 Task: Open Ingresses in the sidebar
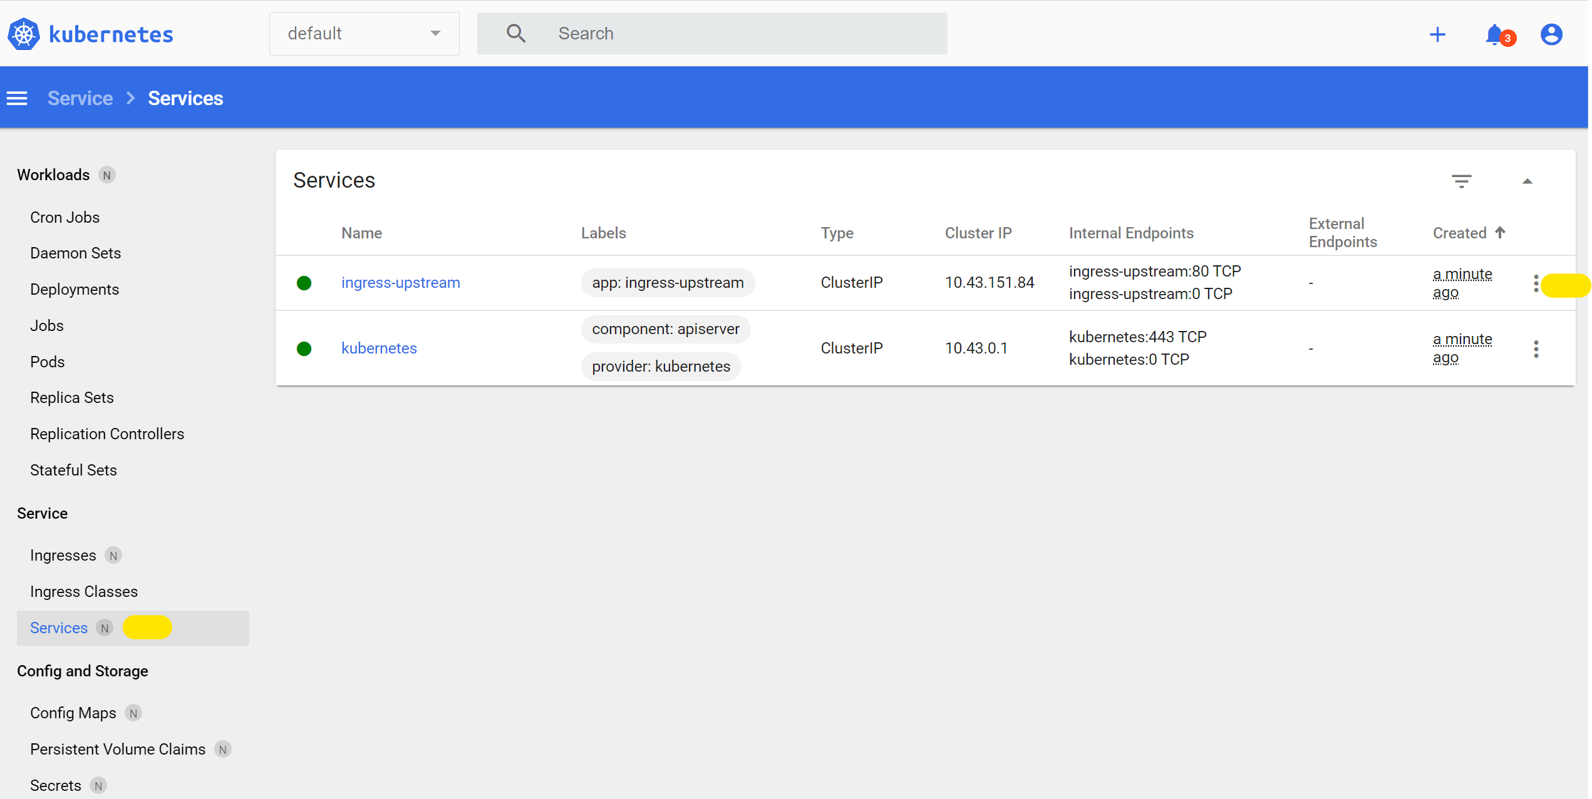click(x=63, y=556)
